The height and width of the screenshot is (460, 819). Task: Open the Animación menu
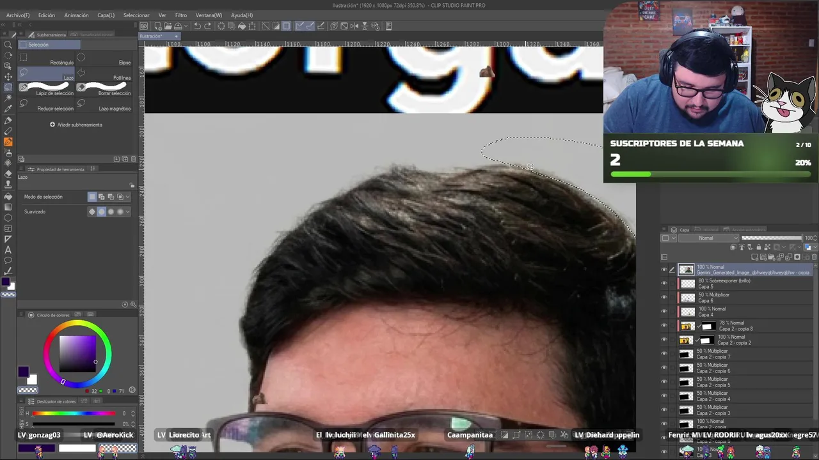76,15
